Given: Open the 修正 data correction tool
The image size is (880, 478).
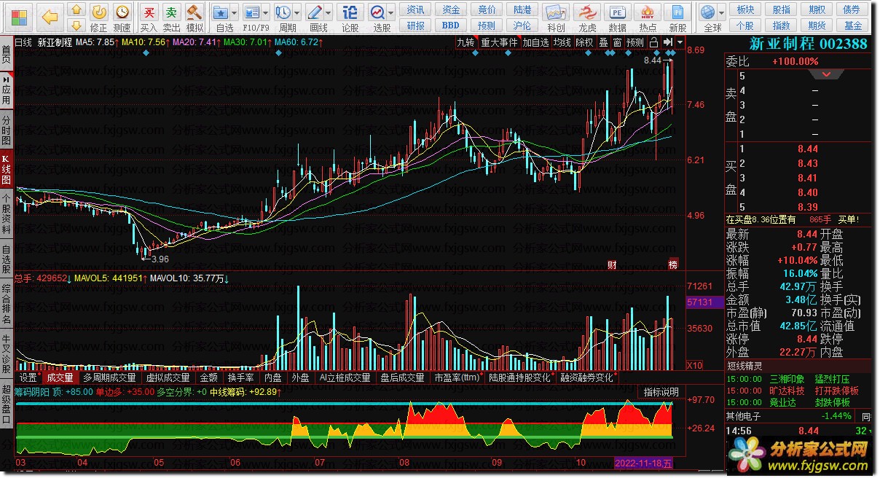Looking at the screenshot, I should click(x=99, y=17).
